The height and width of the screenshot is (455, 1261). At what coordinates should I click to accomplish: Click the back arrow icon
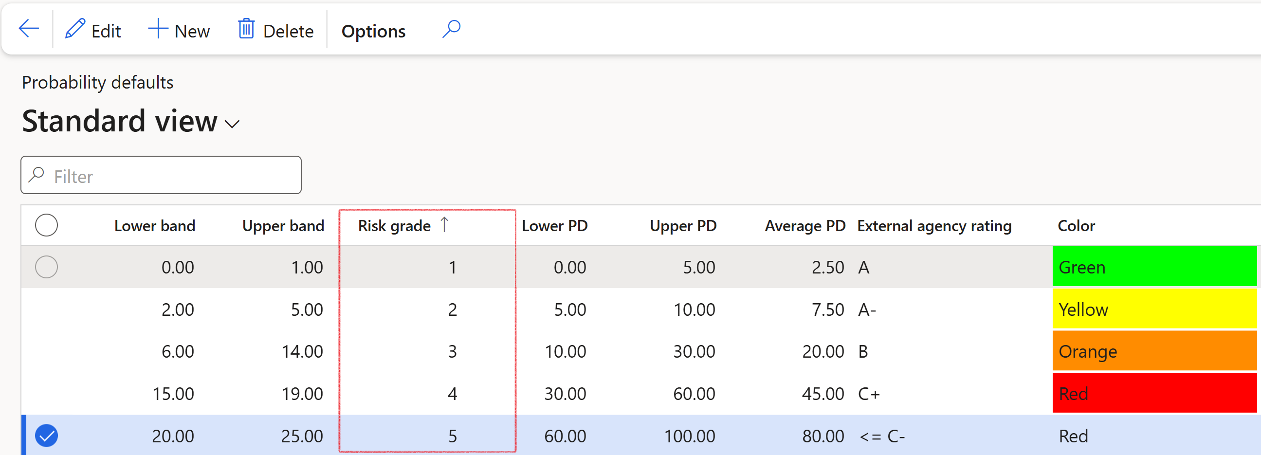click(28, 29)
